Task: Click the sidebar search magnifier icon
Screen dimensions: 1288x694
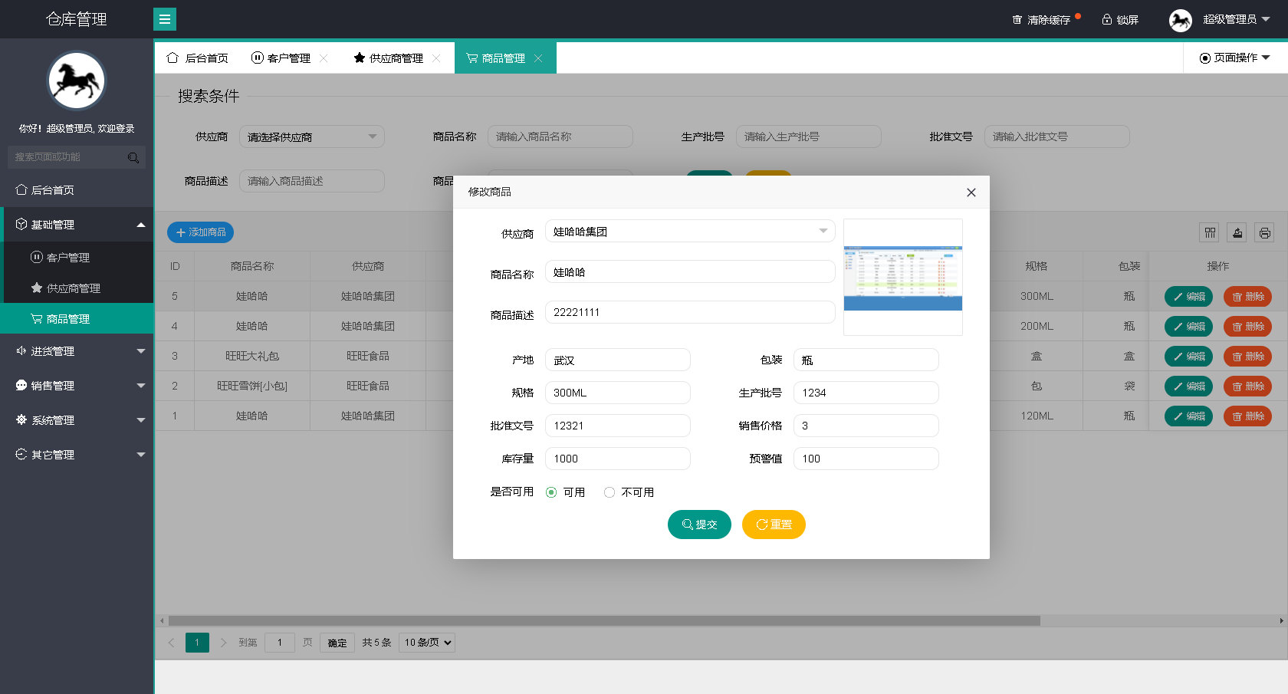Action: [x=133, y=157]
